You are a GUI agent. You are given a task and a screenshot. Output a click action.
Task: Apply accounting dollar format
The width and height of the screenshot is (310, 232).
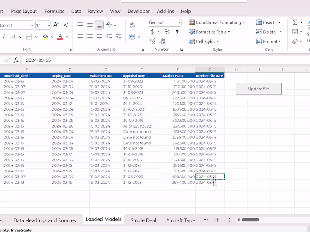pyautogui.click(x=152, y=32)
